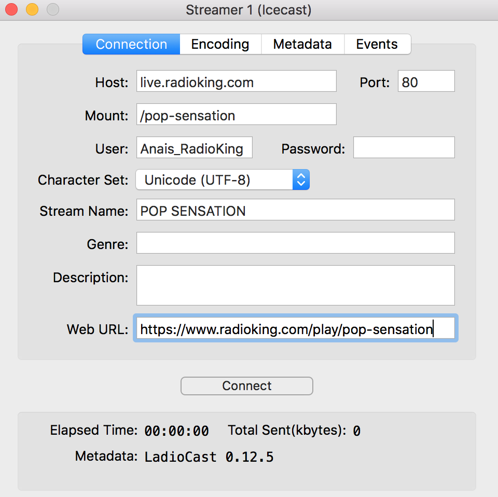498x497 pixels.
Task: Click the empty Genre field
Action: [295, 243]
